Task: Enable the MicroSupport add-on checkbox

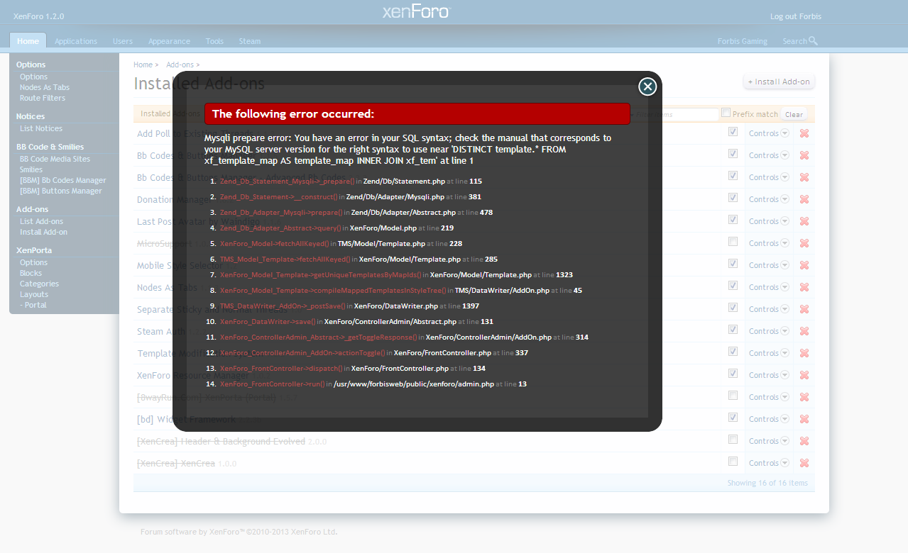Action: pos(733,242)
